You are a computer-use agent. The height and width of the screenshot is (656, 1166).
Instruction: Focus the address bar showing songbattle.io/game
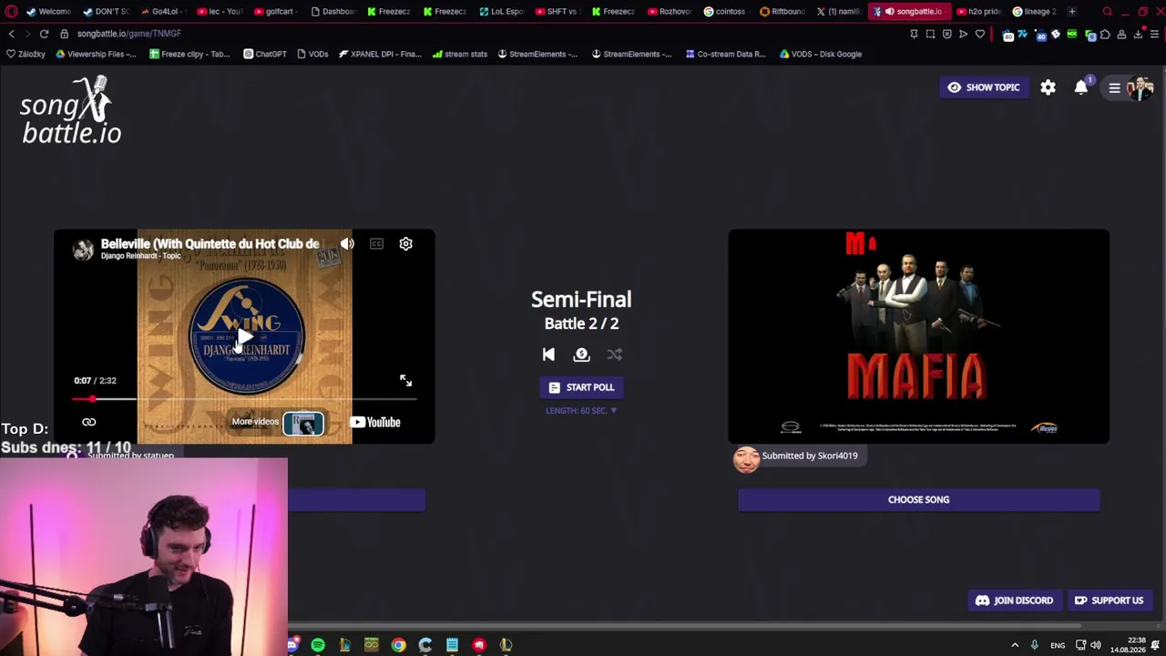[129, 34]
